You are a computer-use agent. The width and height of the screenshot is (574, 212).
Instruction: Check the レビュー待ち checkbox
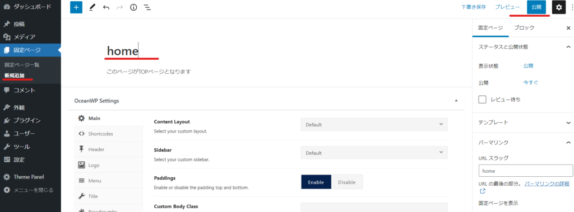483,100
